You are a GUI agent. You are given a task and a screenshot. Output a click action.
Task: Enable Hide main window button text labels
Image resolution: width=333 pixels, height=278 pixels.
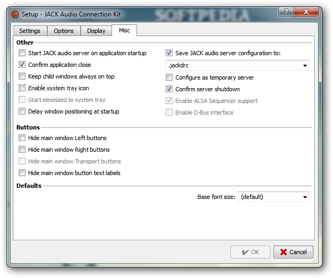pyautogui.click(x=22, y=173)
